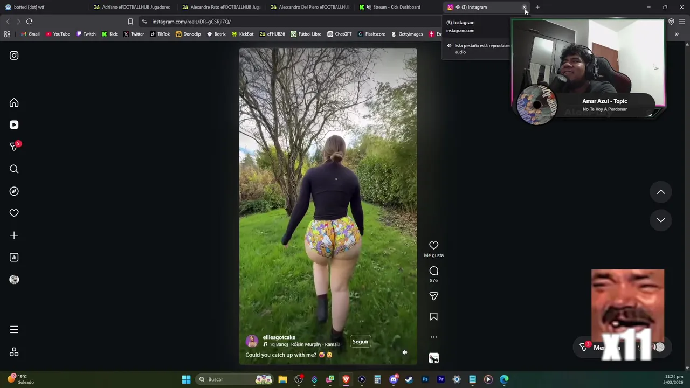
Task: Open the elliesgotcake profile username link
Action: click(279, 337)
